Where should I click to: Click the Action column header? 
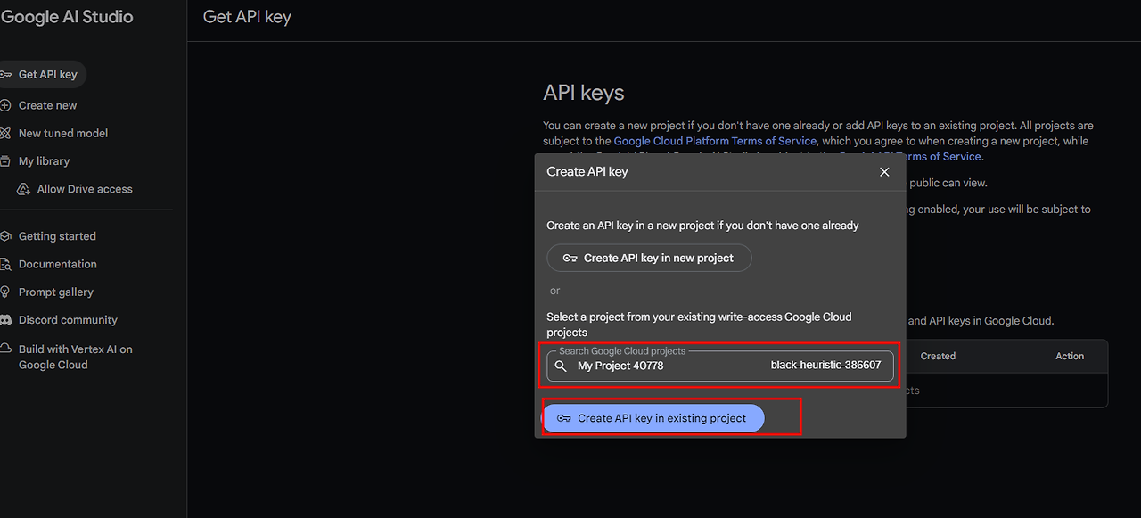pyautogui.click(x=1070, y=356)
